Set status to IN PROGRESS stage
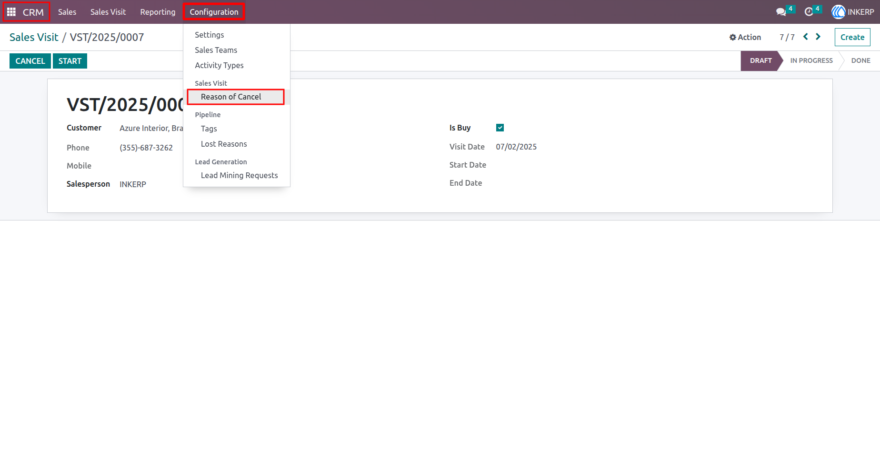The height and width of the screenshot is (460, 880). coord(811,60)
